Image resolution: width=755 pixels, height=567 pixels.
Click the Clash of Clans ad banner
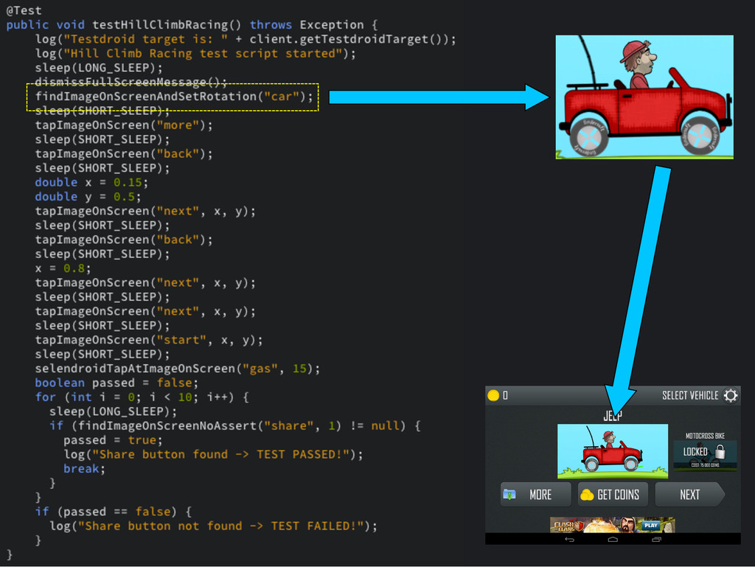pos(613,525)
